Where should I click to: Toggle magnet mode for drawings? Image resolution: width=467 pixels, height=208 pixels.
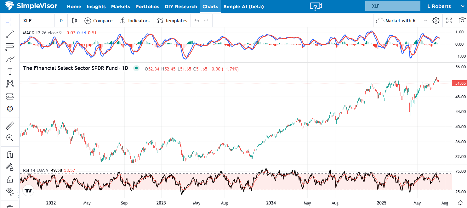point(10,154)
